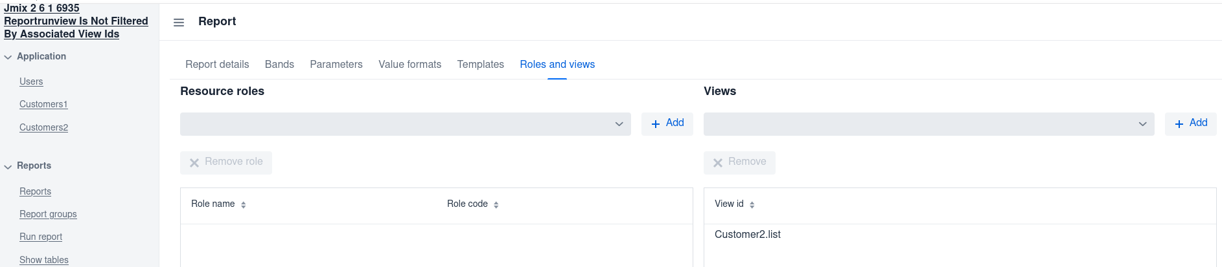Open the Customers2 sidebar link
The width and height of the screenshot is (1222, 267).
coord(43,127)
